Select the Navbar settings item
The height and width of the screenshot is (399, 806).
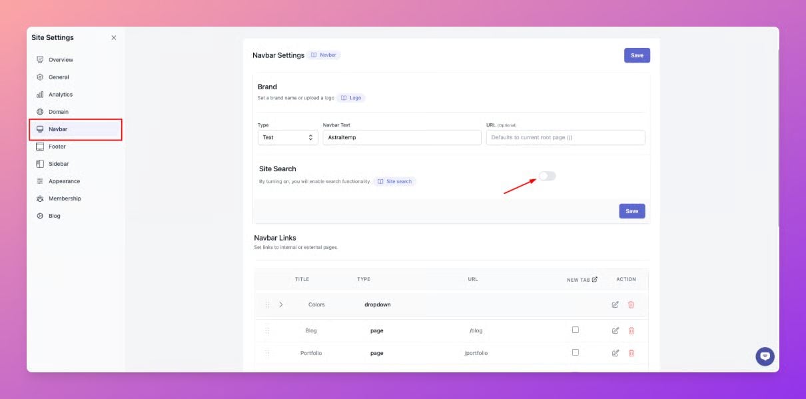coord(75,129)
